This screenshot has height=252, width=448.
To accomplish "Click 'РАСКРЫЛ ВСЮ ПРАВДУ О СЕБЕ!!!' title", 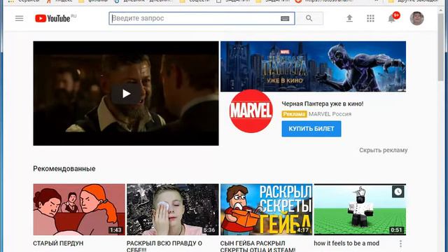I will coord(164,246).
